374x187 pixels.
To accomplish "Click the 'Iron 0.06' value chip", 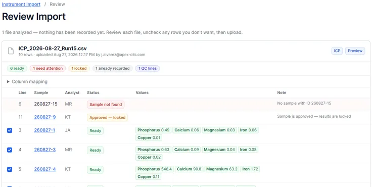I will click(248, 130).
